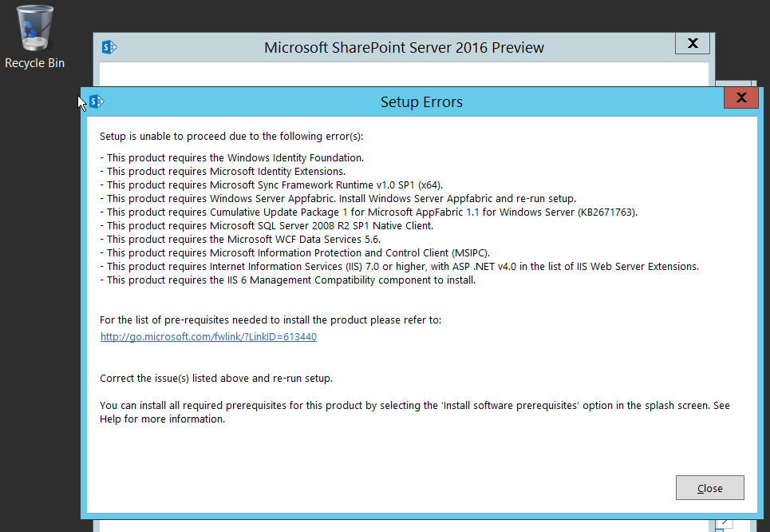Viewport: 770px width, 532px height.
Task: Click 'For the list of pre-requisites' text
Action: pyautogui.click(x=270, y=320)
